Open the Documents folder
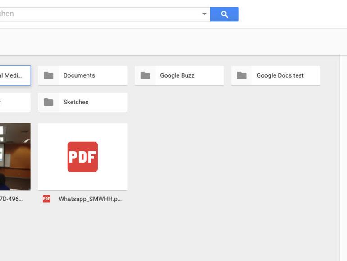The image size is (347, 261). click(x=82, y=75)
